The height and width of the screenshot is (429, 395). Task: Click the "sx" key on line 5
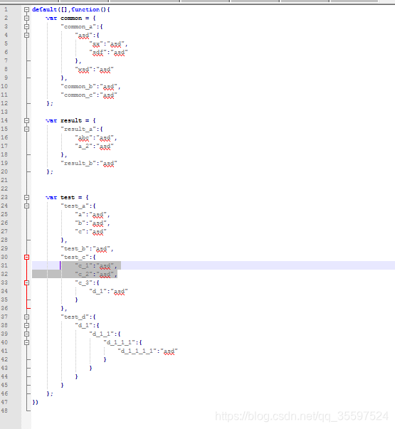click(x=96, y=44)
